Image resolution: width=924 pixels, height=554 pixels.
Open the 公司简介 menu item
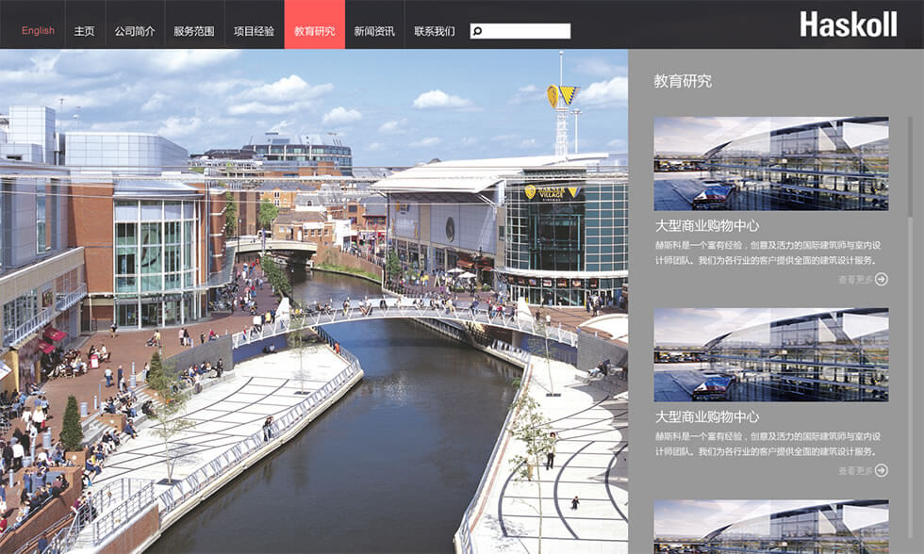[x=135, y=31]
